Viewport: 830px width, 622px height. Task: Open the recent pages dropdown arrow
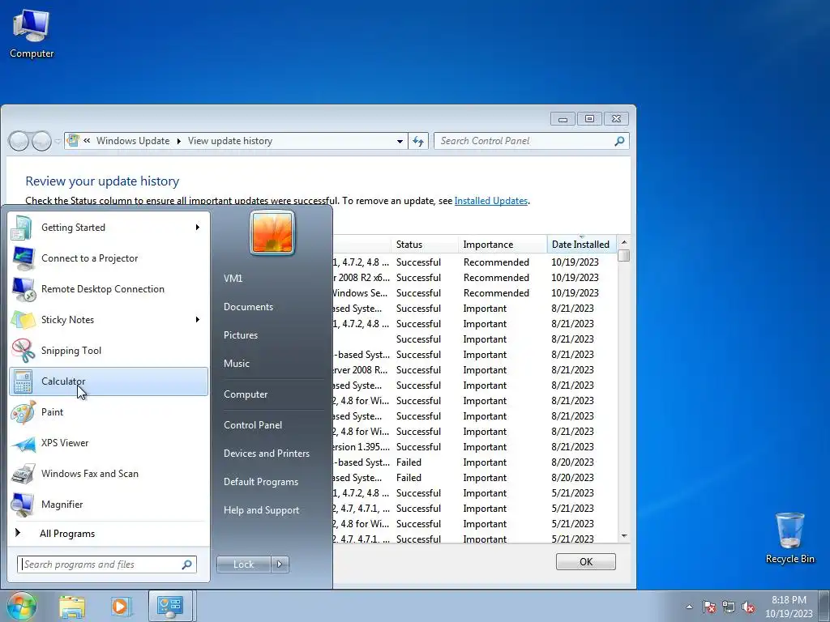coord(58,142)
